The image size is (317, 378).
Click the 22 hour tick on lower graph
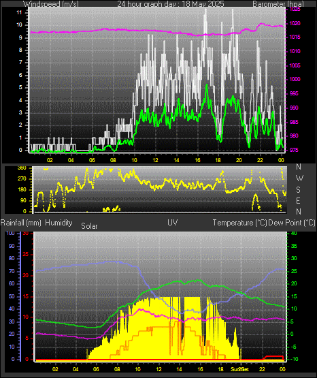(262, 369)
